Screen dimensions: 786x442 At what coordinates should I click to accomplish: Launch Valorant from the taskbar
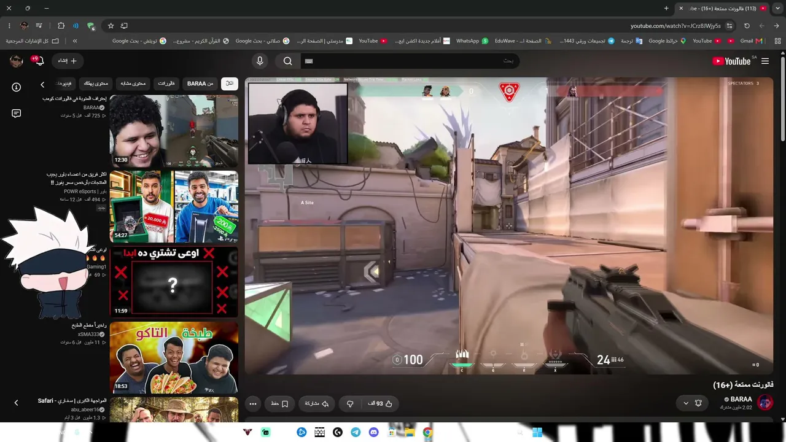[247, 432]
